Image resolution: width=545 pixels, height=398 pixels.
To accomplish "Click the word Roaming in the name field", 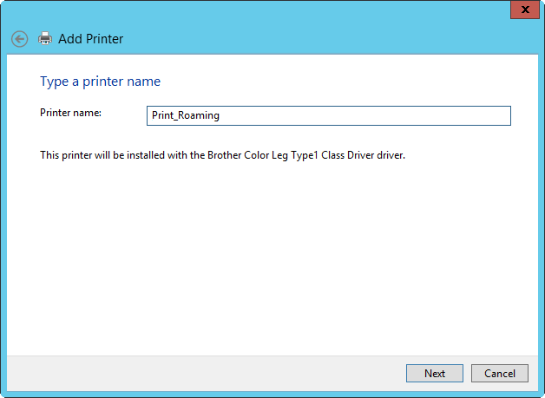I will coord(199,116).
